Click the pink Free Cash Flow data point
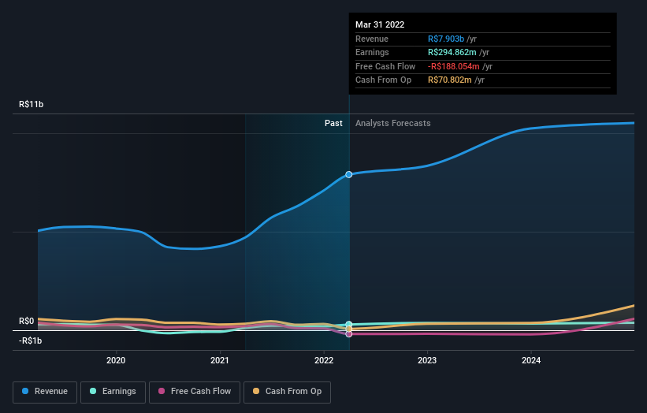 348,333
